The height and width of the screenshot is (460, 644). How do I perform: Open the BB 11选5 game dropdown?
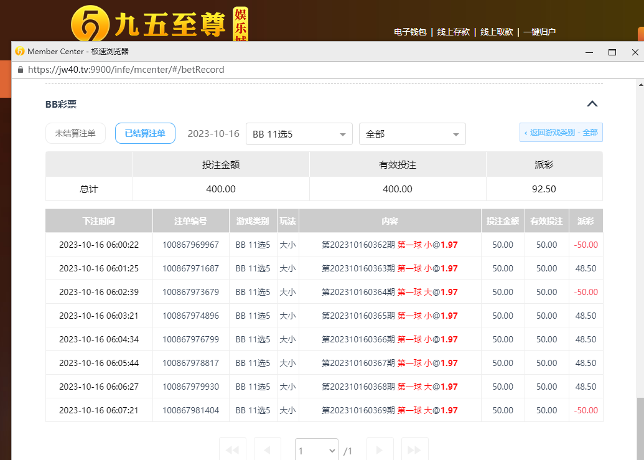pos(299,134)
